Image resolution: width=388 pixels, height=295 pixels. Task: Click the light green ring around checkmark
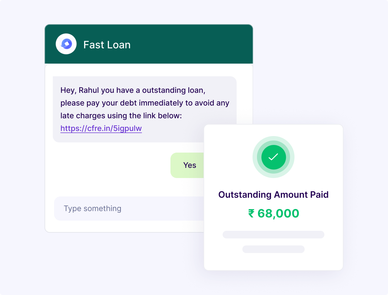pos(274,140)
